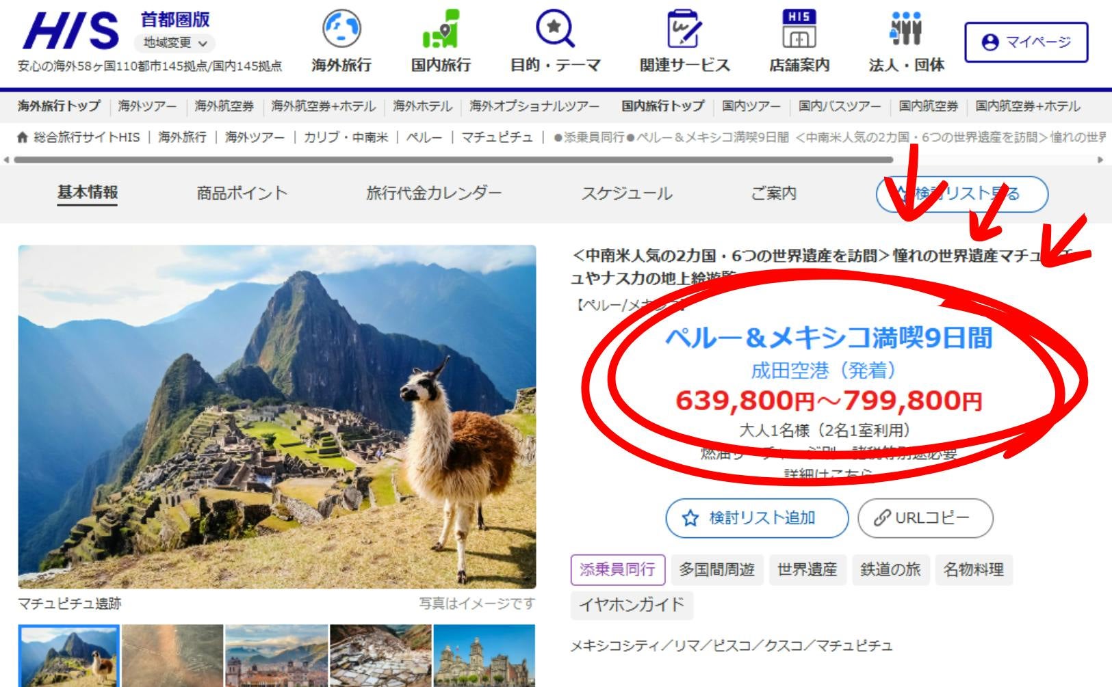
Task: Open the 海外旅行 globe icon menu
Action: 341,29
